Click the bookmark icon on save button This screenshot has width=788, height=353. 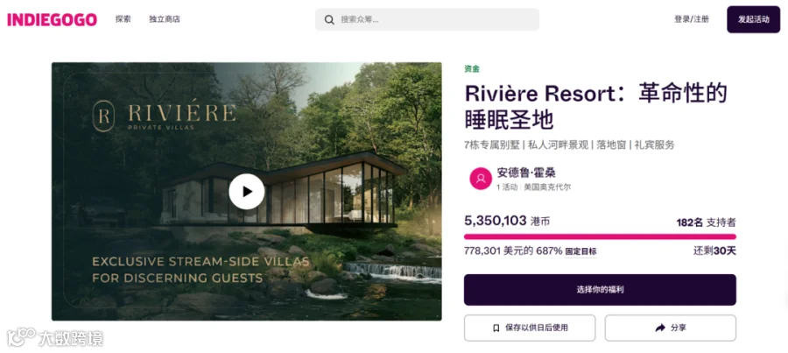[496, 328]
